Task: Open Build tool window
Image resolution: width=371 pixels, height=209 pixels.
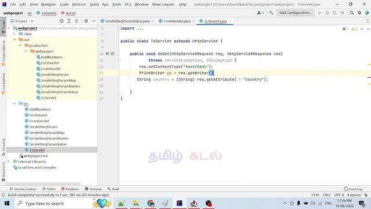Action: (x=113, y=189)
